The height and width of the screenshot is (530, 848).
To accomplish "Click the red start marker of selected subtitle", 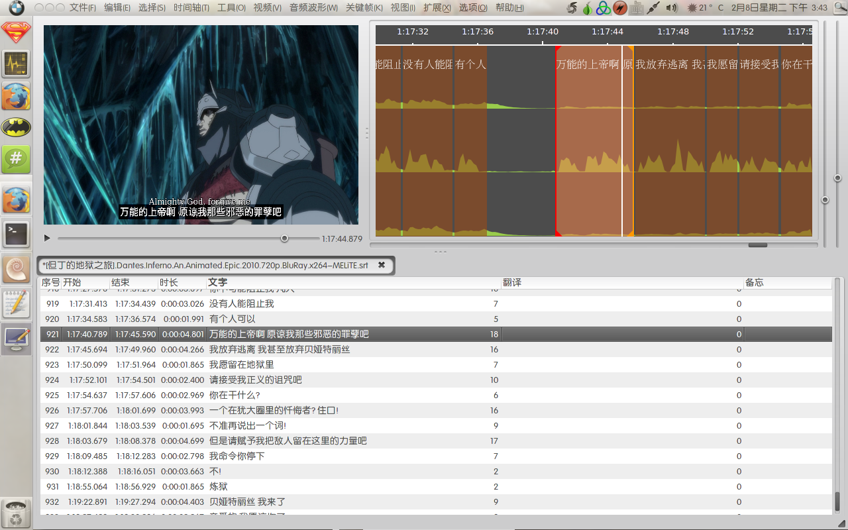I will (556, 140).
